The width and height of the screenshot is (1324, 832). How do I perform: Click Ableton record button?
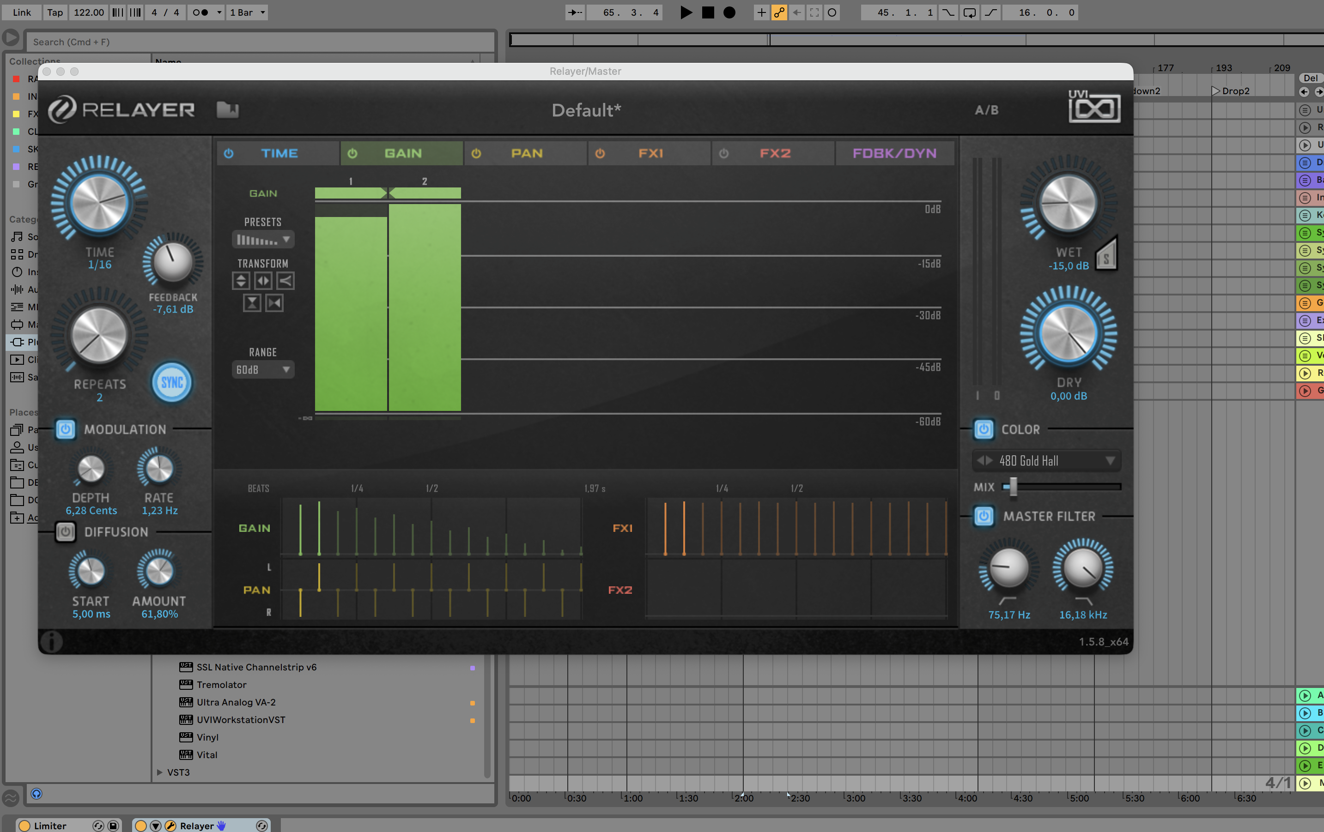(729, 12)
